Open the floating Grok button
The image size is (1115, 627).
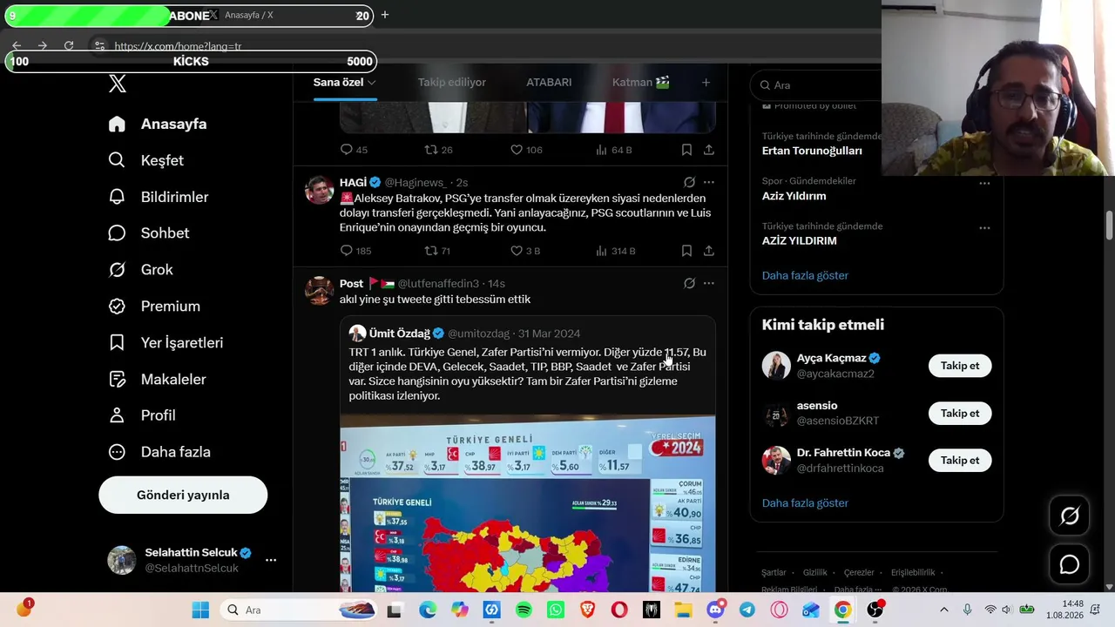pyautogui.click(x=1070, y=516)
